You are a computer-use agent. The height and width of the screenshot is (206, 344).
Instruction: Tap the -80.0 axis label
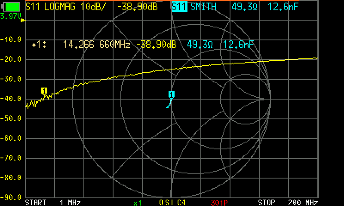click(11, 178)
